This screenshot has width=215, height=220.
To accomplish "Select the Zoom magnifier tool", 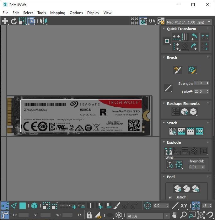I will point(183,215).
